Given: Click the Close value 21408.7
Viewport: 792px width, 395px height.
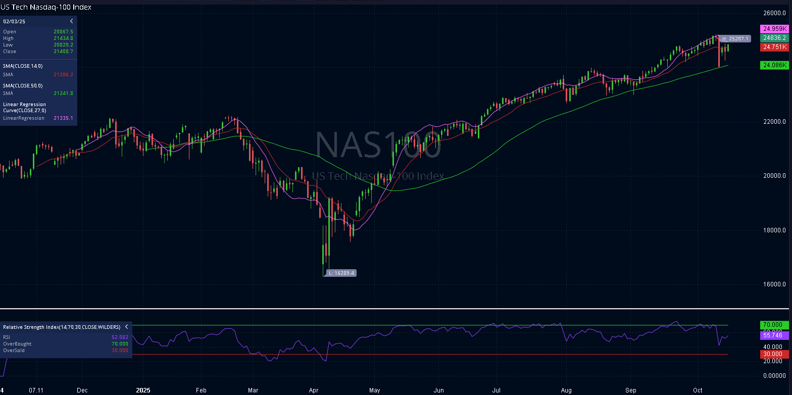Looking at the screenshot, I should coord(63,51).
